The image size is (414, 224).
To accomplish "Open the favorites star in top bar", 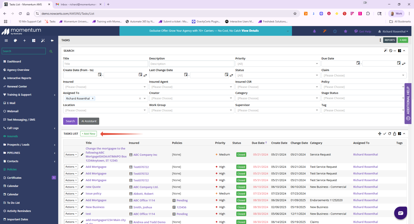I will [345, 31].
